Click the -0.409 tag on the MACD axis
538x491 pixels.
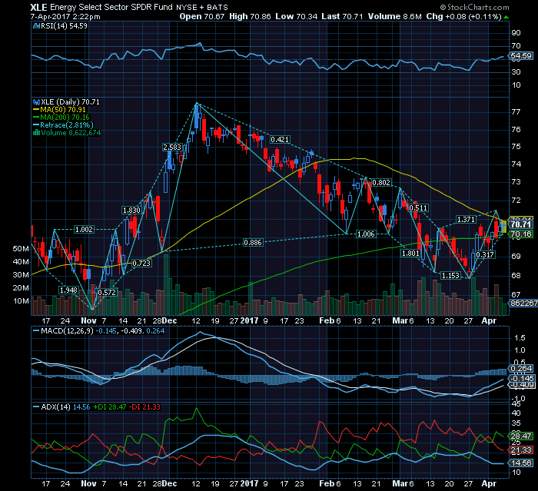pyautogui.click(x=522, y=385)
